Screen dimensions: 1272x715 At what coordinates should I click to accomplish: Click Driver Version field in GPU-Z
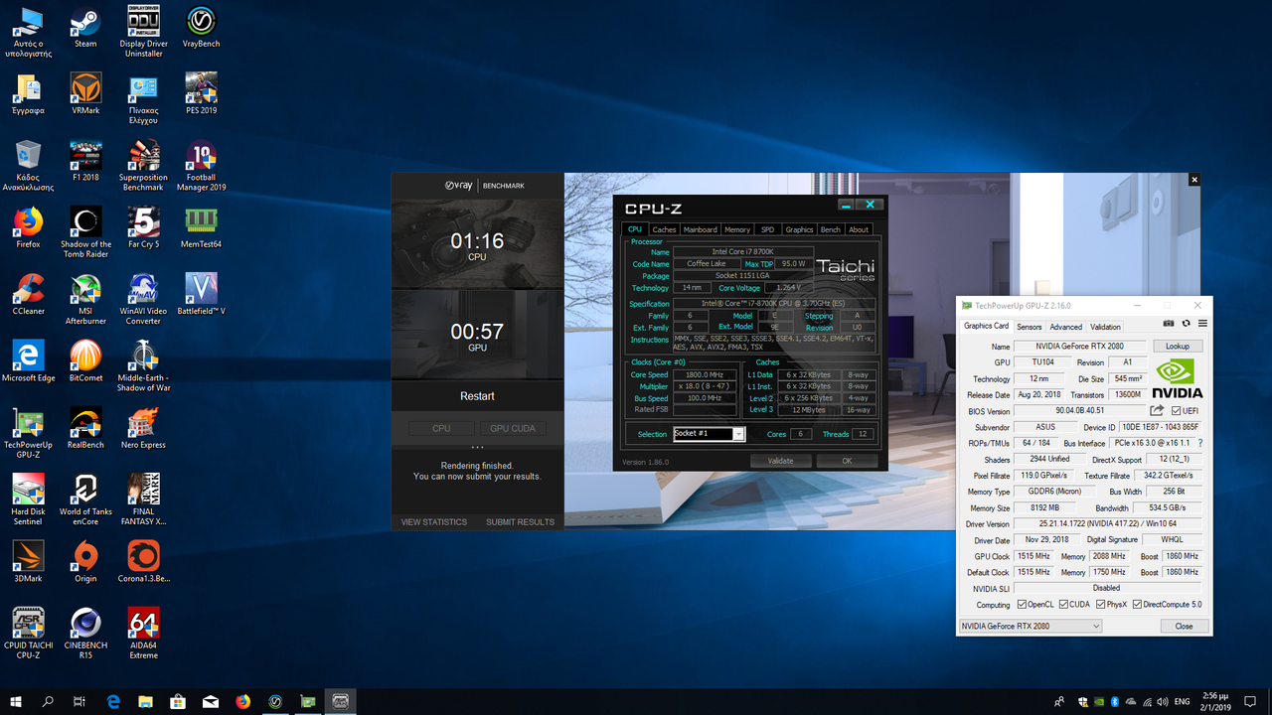click(x=1107, y=523)
